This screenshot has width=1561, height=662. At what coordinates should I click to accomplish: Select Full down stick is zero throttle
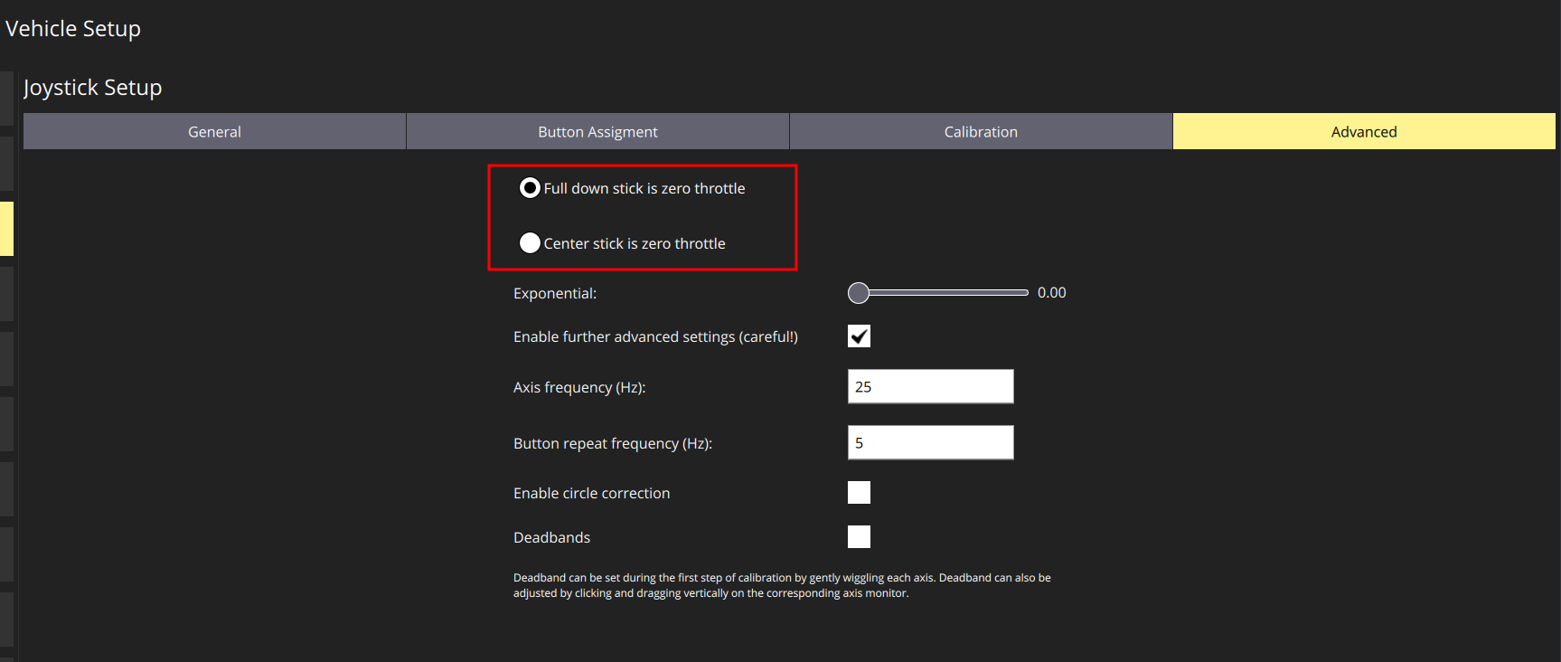click(530, 188)
